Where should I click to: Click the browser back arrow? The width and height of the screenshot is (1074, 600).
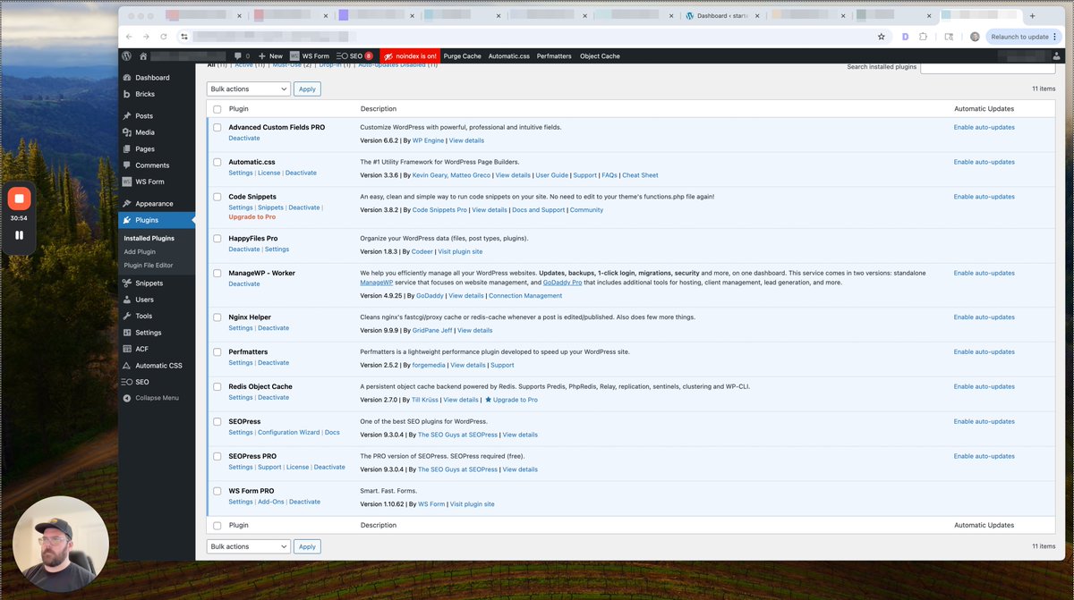(x=129, y=37)
